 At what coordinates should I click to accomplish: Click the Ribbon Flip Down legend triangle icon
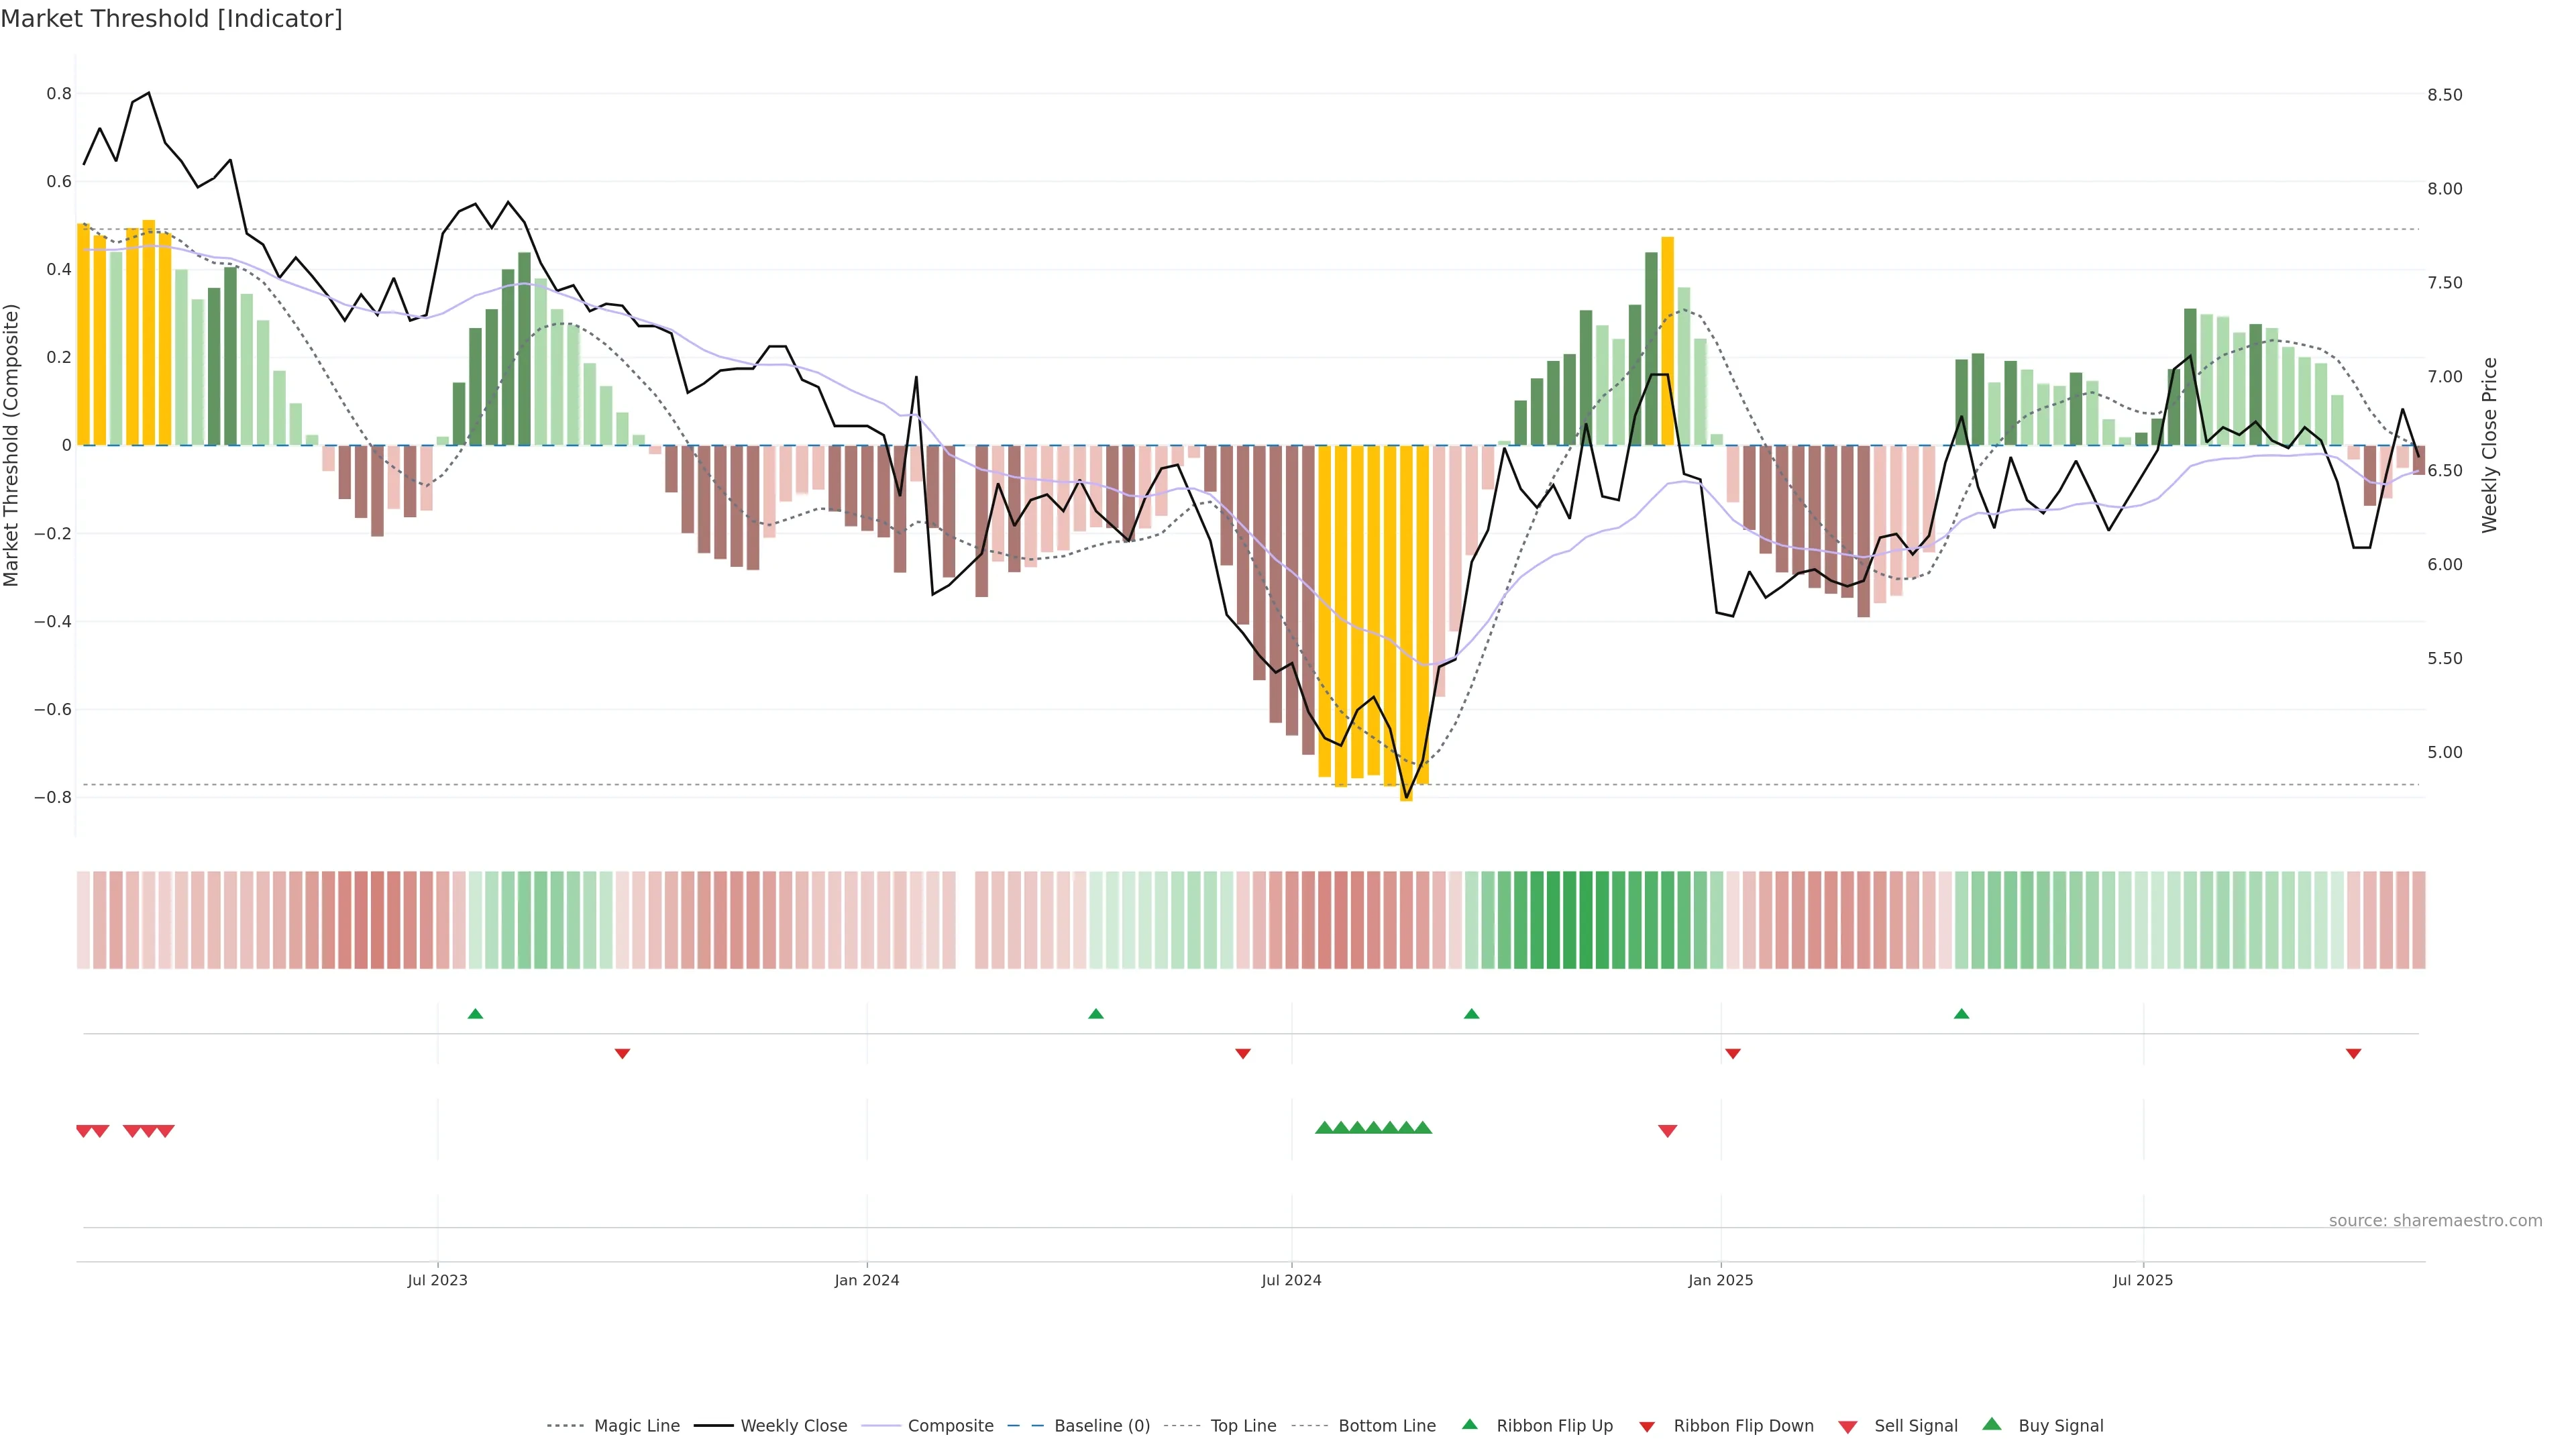point(1647,1426)
